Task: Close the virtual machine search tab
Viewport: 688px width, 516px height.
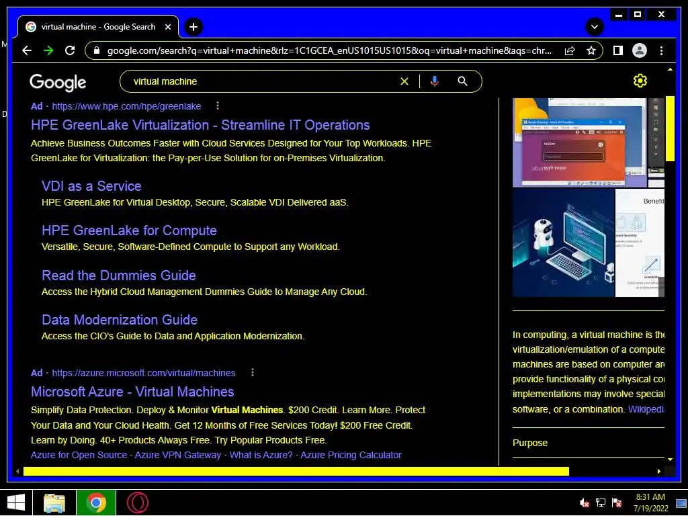Action: [x=167, y=27]
